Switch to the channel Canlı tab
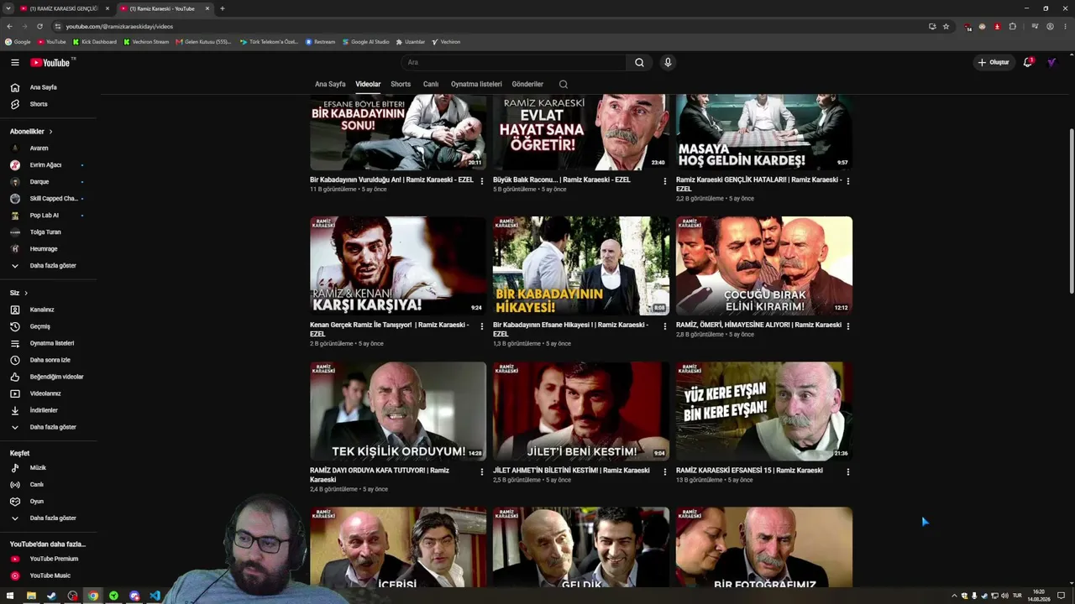 [431, 84]
